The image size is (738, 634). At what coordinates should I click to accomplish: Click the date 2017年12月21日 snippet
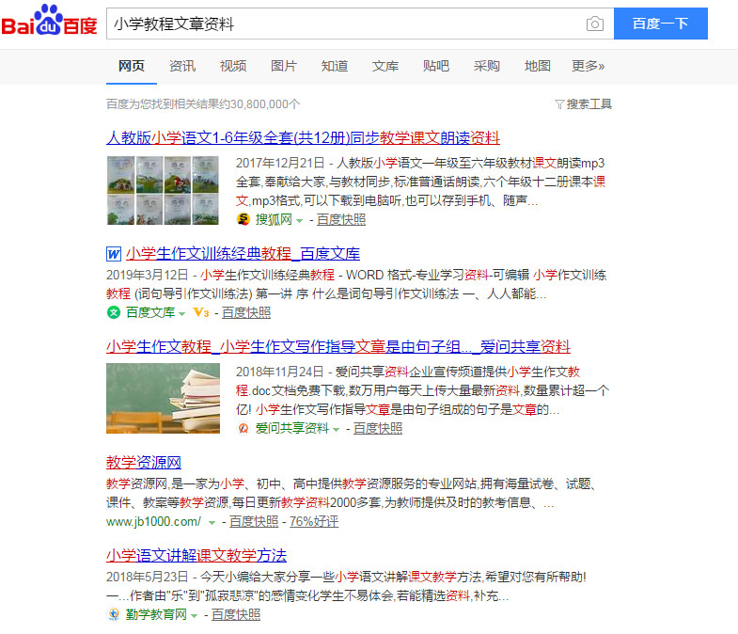point(280,163)
